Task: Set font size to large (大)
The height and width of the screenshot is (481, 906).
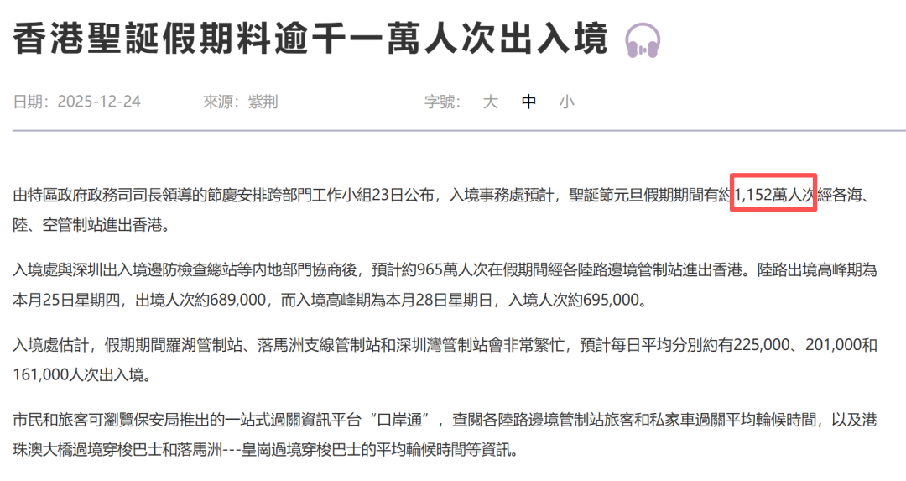Action: pyautogui.click(x=491, y=102)
